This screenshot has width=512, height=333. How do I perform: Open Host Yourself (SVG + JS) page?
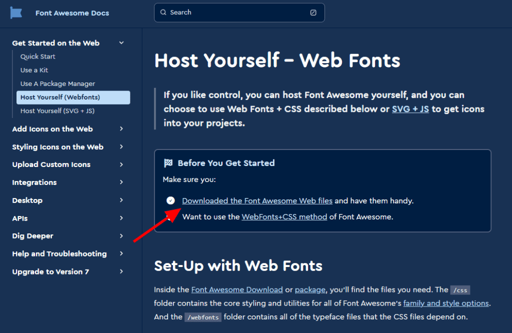[x=57, y=110]
